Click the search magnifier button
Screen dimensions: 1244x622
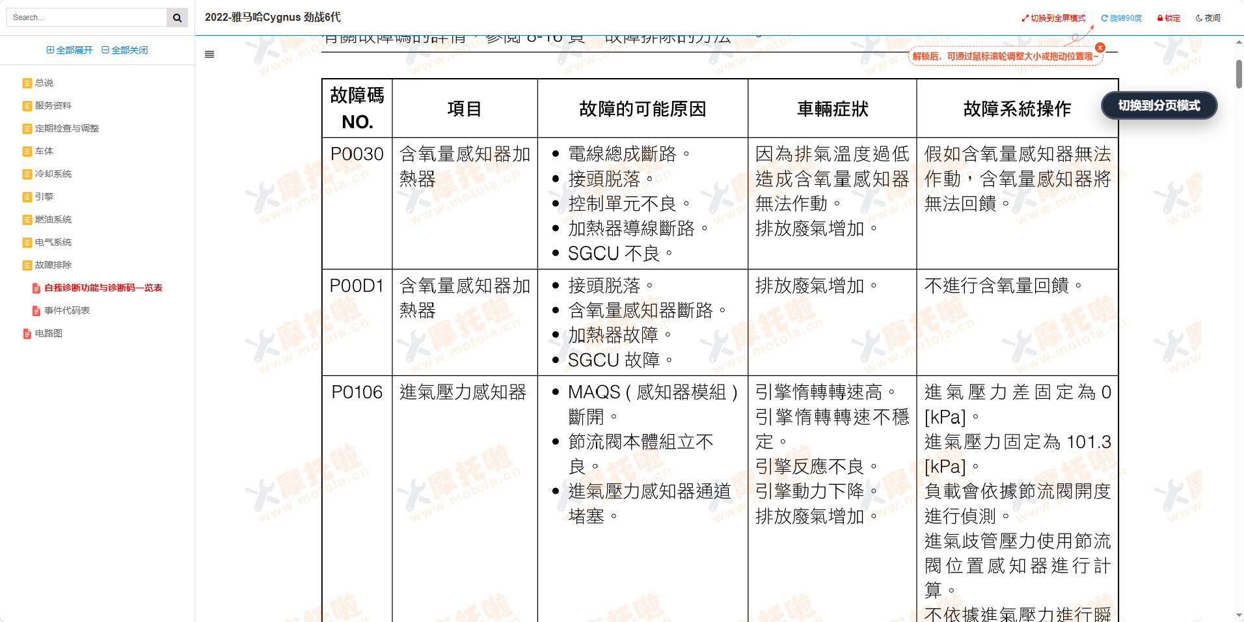pyautogui.click(x=177, y=18)
